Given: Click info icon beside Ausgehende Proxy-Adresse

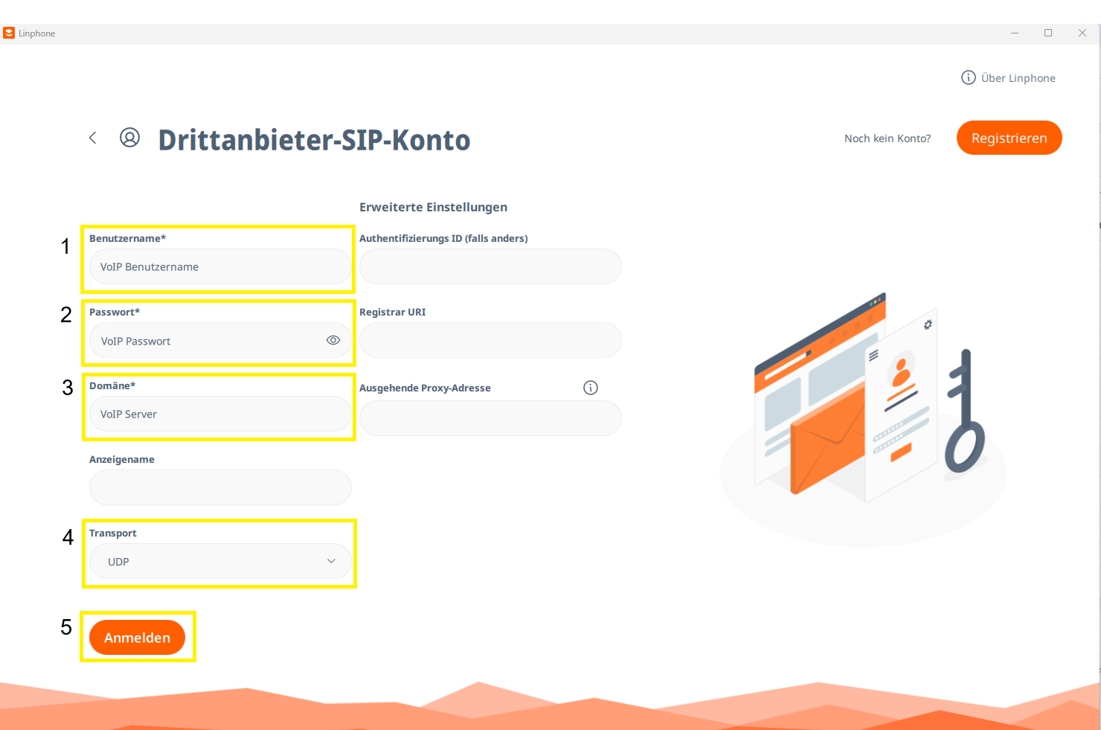Looking at the screenshot, I should pos(590,388).
